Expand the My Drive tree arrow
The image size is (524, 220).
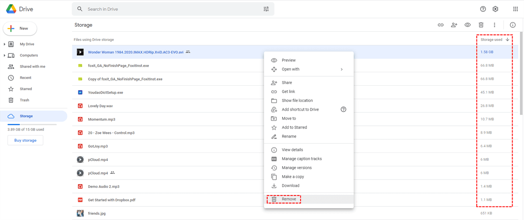click(4, 44)
